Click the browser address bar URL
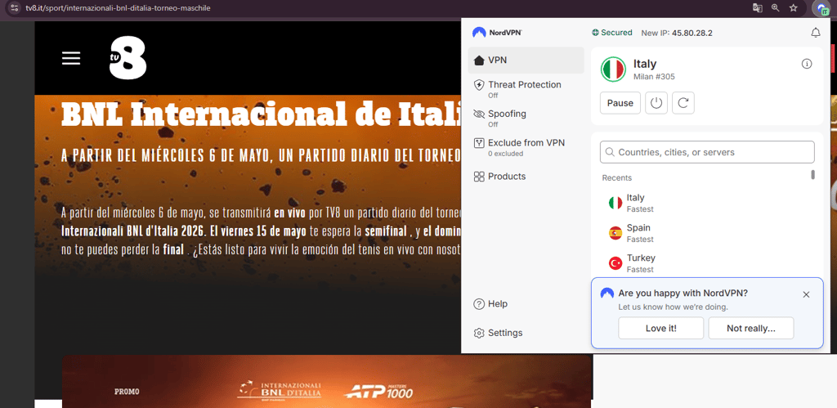This screenshot has width=837, height=408. click(118, 8)
